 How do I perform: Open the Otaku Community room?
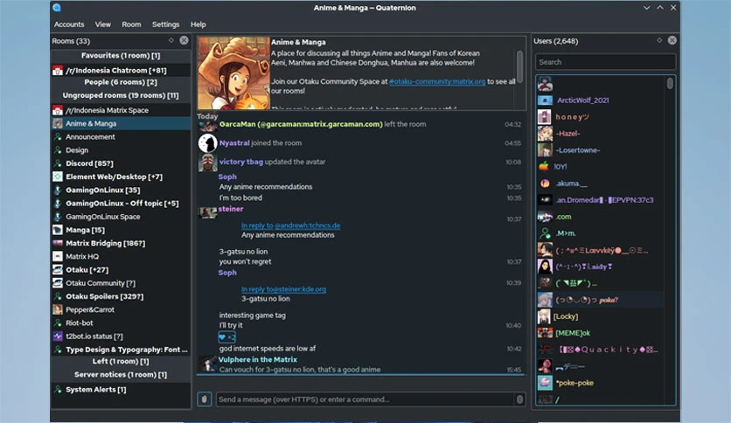[121, 283]
